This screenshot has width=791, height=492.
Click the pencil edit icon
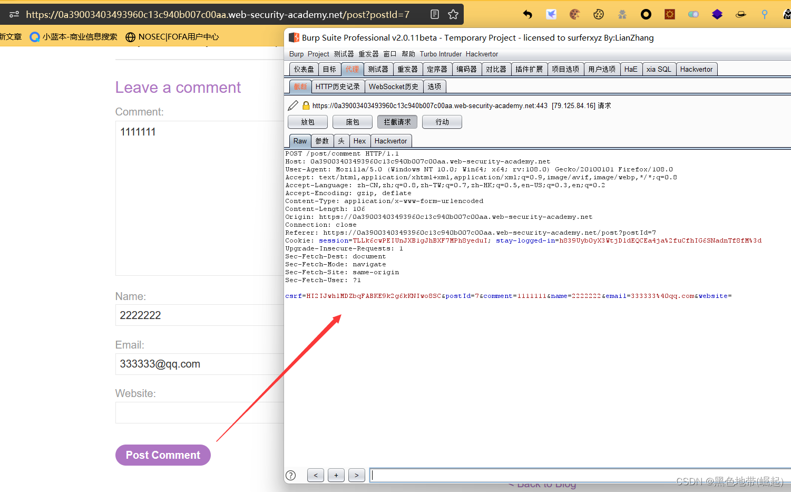(x=294, y=105)
